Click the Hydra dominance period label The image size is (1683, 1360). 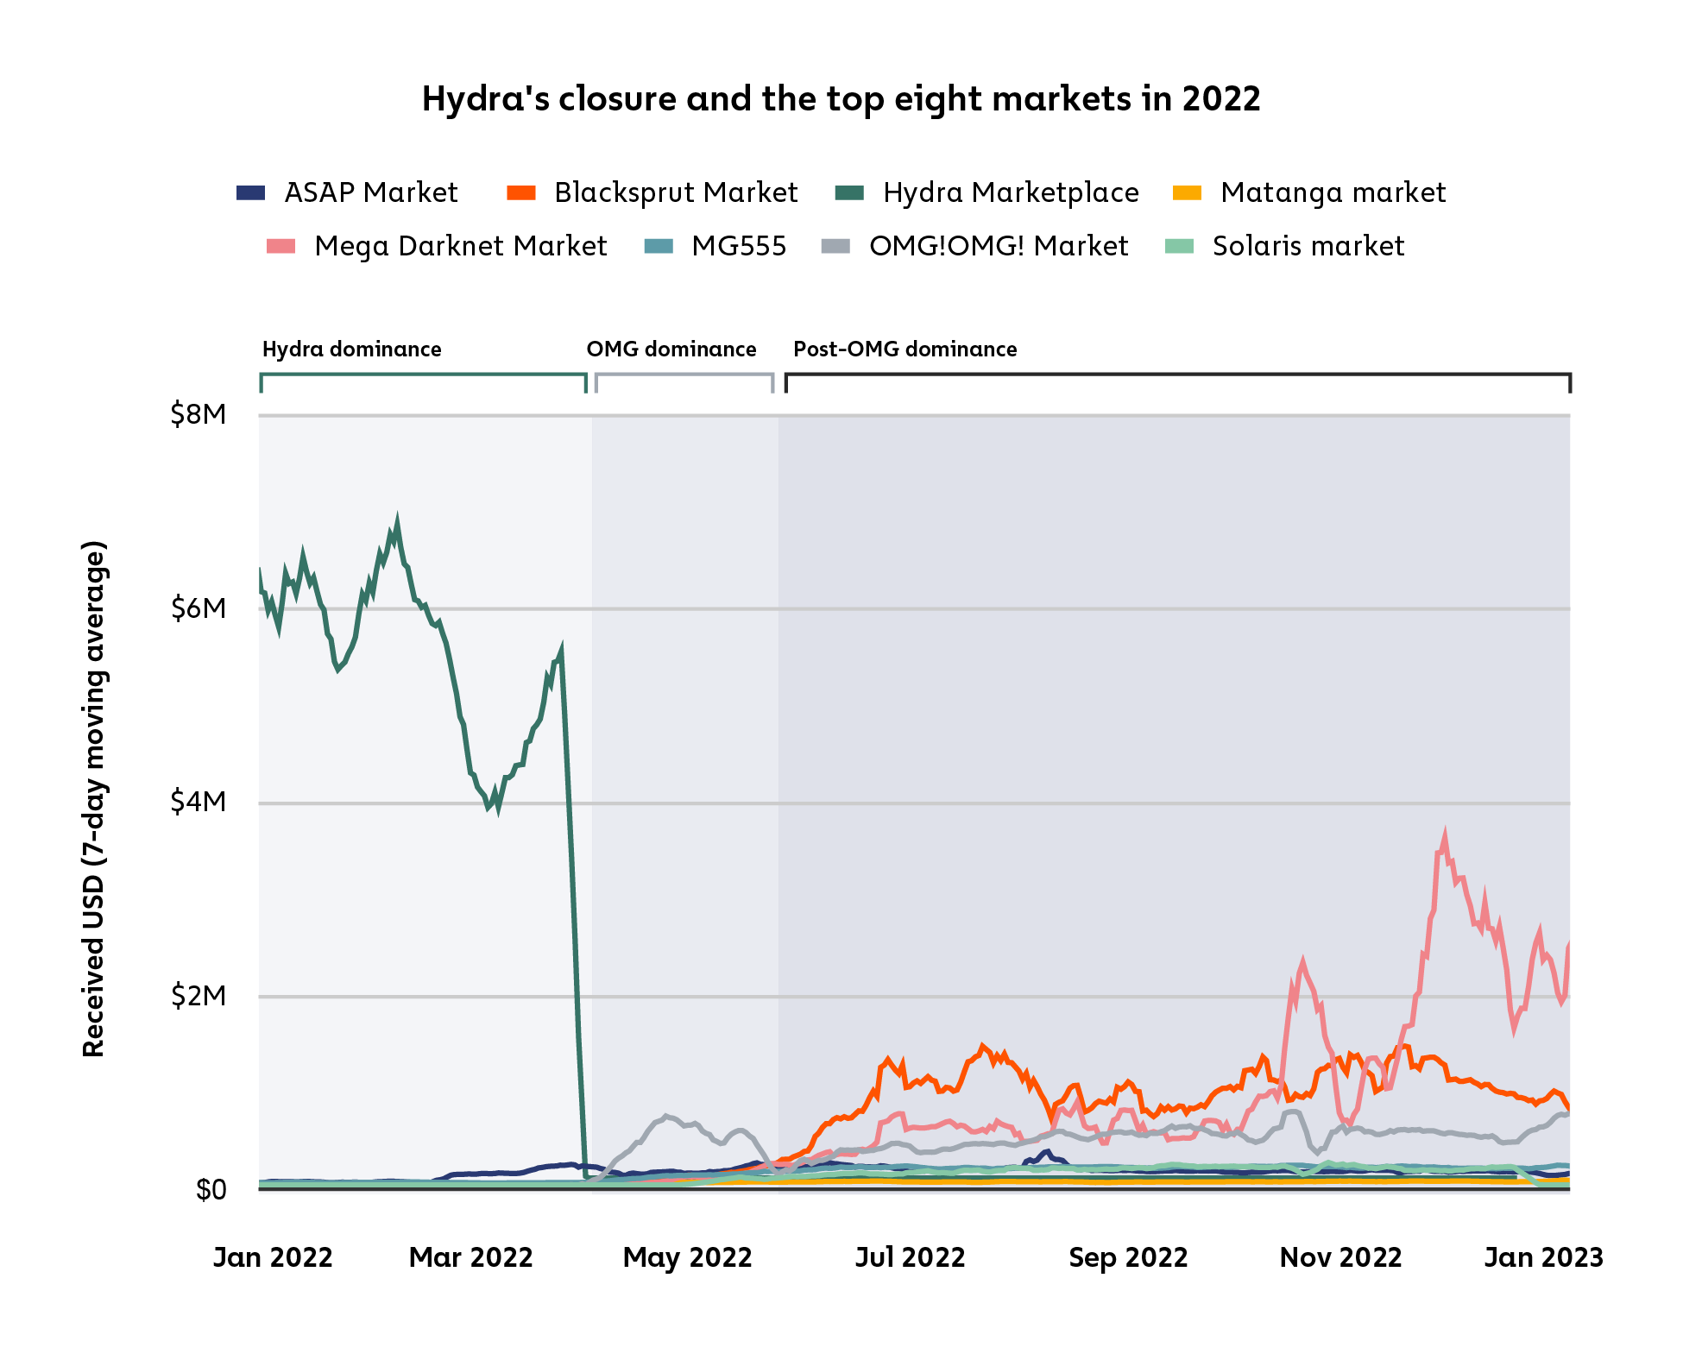351,349
